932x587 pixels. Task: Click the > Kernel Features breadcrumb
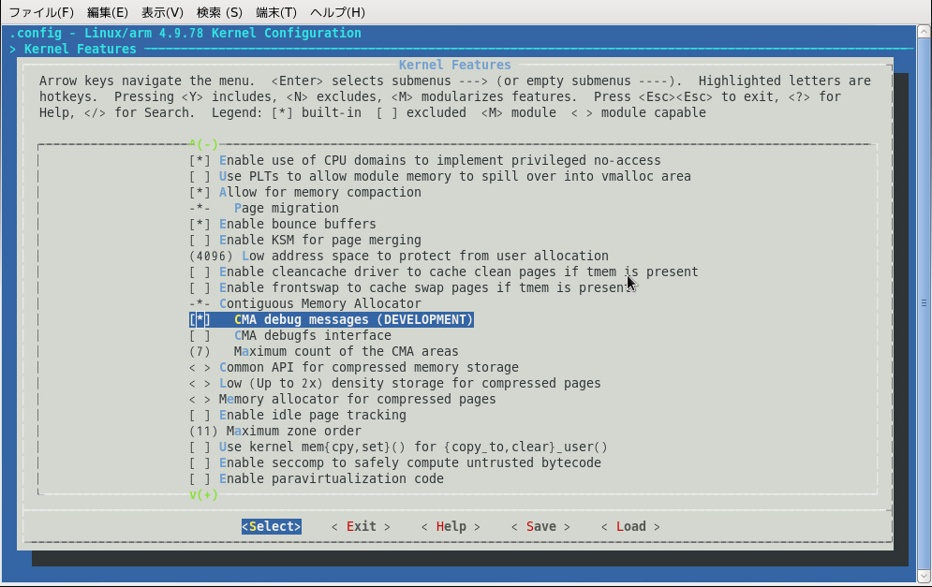pyautogui.click(x=73, y=50)
